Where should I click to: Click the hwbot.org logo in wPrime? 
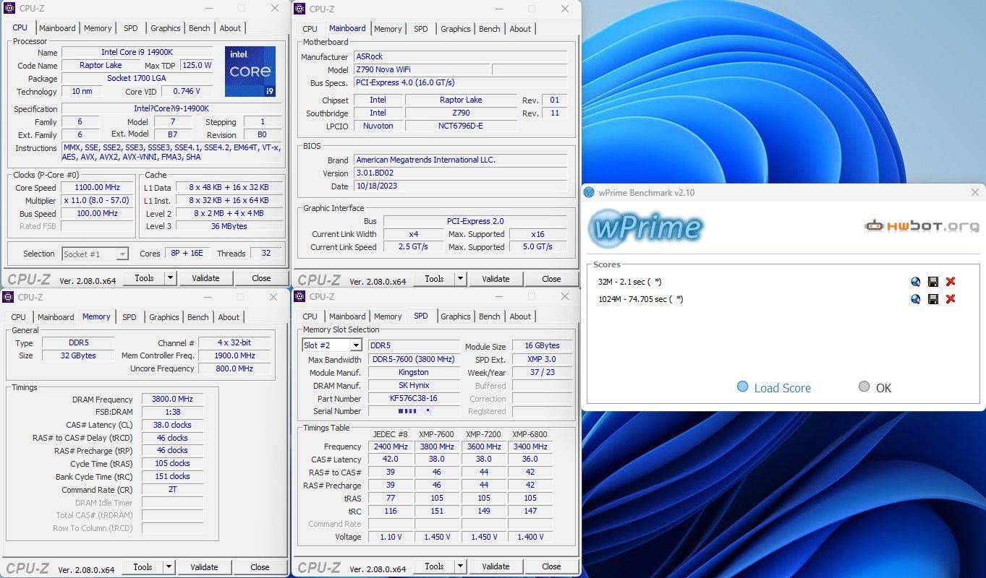tap(922, 226)
